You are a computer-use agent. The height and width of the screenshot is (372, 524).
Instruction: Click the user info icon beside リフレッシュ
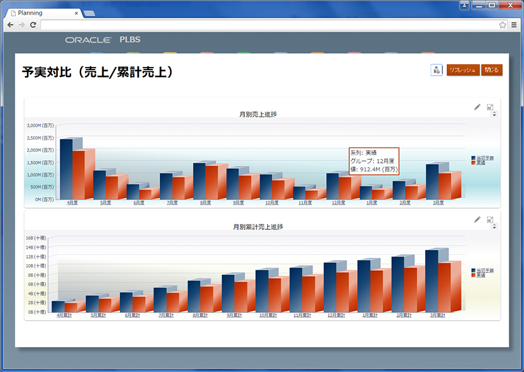pyautogui.click(x=436, y=70)
